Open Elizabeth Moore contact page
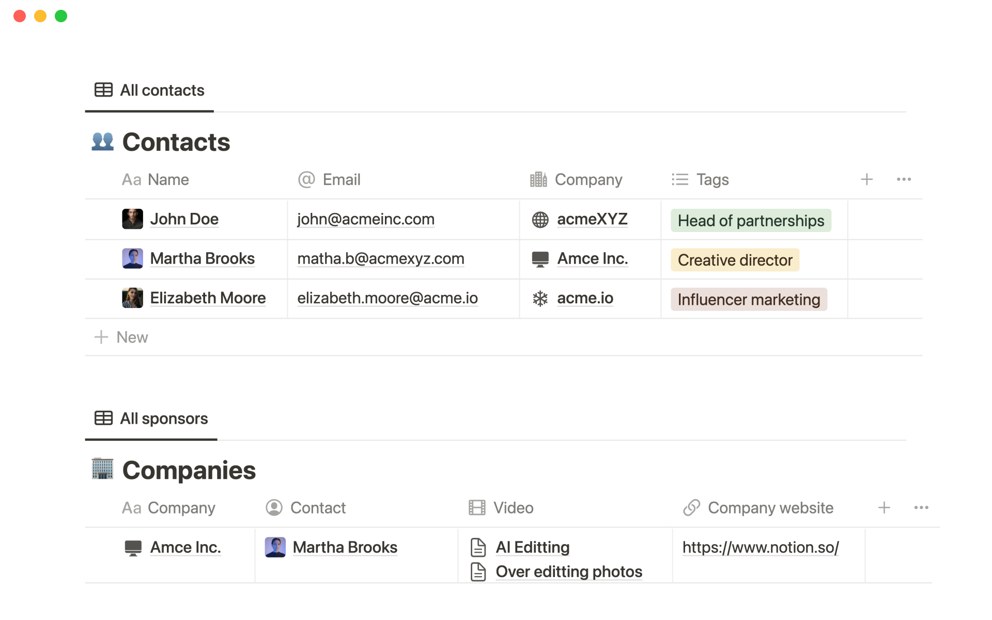992x620 pixels. [x=208, y=298]
